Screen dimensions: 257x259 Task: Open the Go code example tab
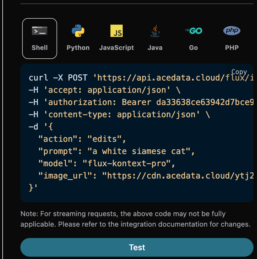193,38
